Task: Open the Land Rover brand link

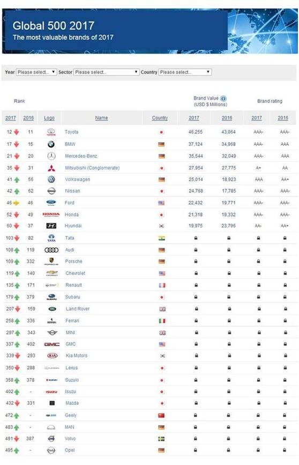Action: (x=77, y=309)
